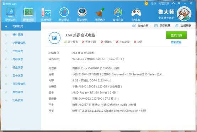The image size is (197, 132).
Task: Launch the 性能测试 speedometer icon
Action: [64, 14]
